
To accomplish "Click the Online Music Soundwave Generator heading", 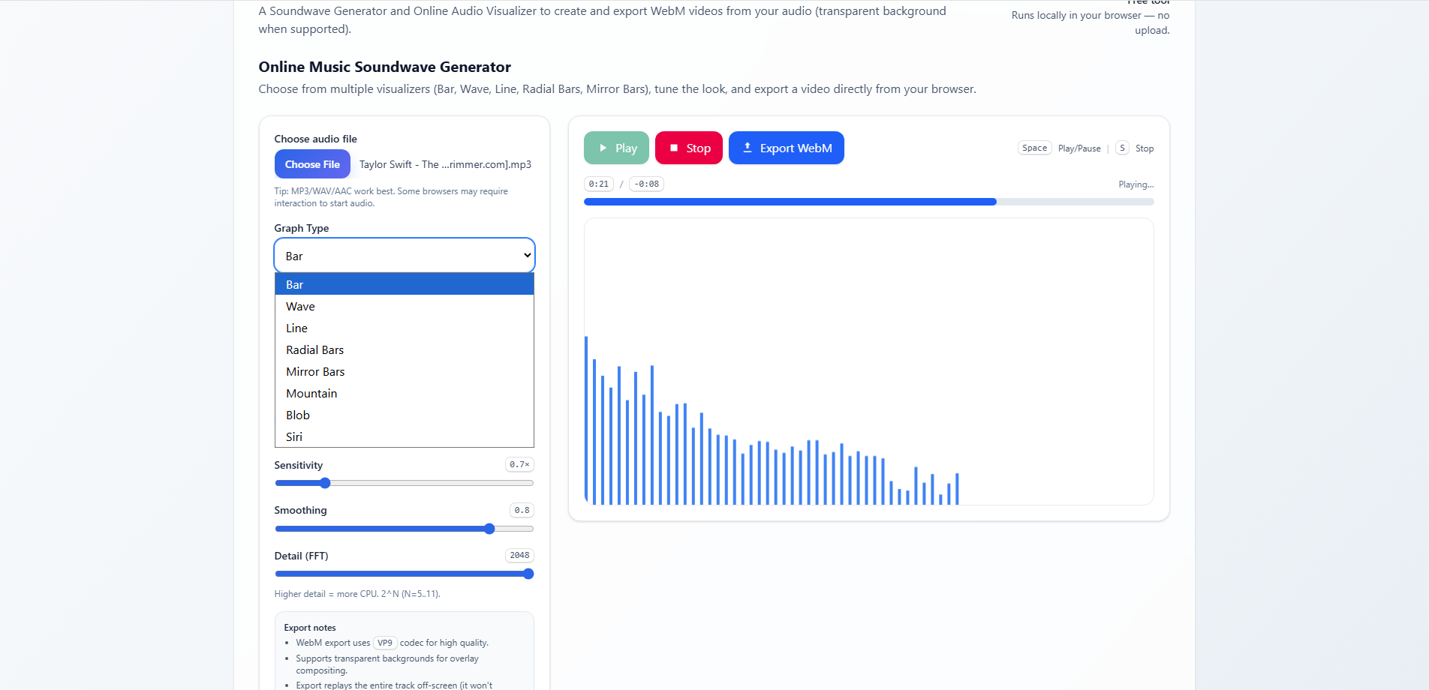I will (385, 67).
